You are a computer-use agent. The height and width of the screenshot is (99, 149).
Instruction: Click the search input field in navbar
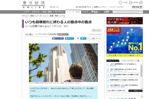tap(126, 12)
